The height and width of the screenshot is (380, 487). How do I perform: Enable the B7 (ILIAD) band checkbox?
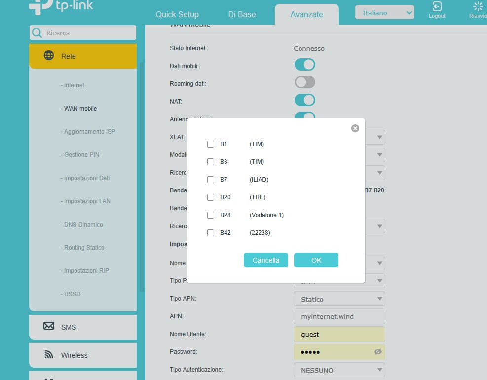(x=211, y=180)
